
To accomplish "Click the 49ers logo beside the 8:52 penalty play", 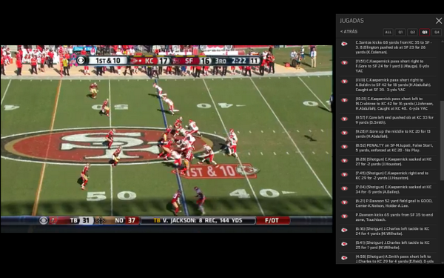I will click(344, 147).
